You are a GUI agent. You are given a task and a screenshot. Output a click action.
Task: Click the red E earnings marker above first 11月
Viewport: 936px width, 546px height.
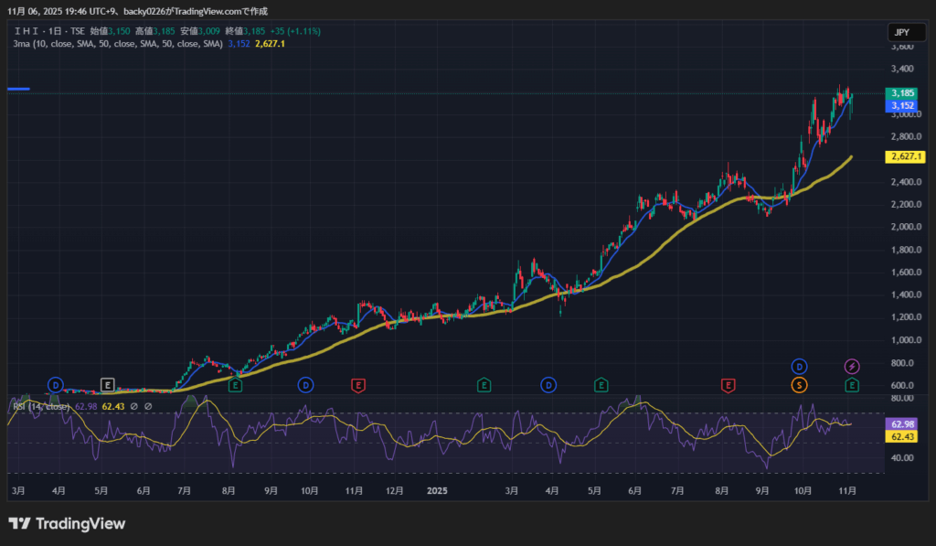click(358, 385)
